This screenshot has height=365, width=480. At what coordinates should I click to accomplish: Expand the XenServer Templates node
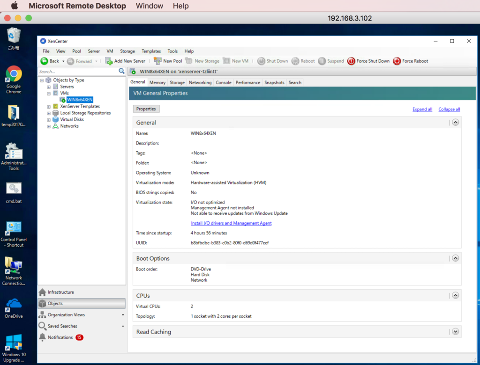click(x=49, y=107)
